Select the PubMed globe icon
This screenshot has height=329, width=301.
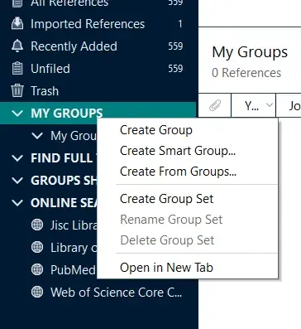click(x=37, y=269)
